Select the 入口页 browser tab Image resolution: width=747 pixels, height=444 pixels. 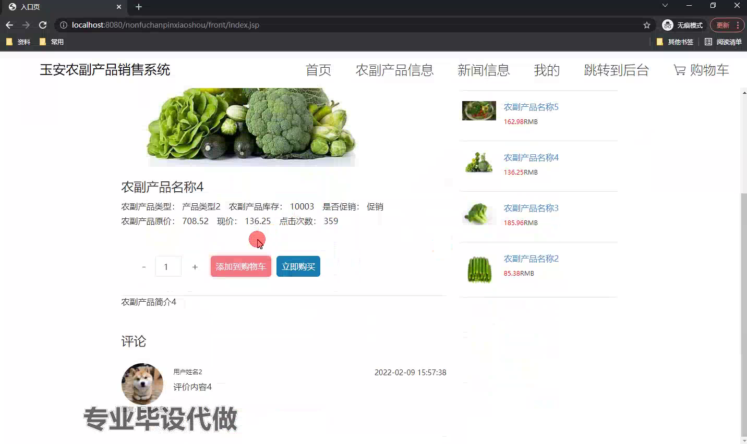tap(65, 7)
